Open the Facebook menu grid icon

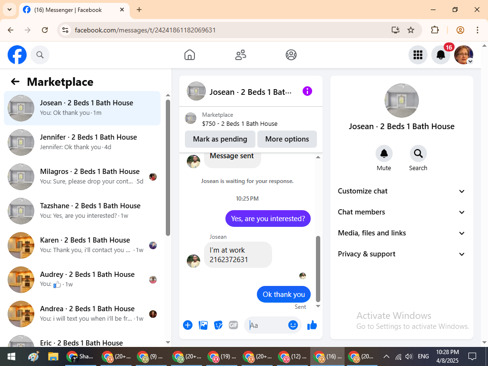click(x=417, y=55)
